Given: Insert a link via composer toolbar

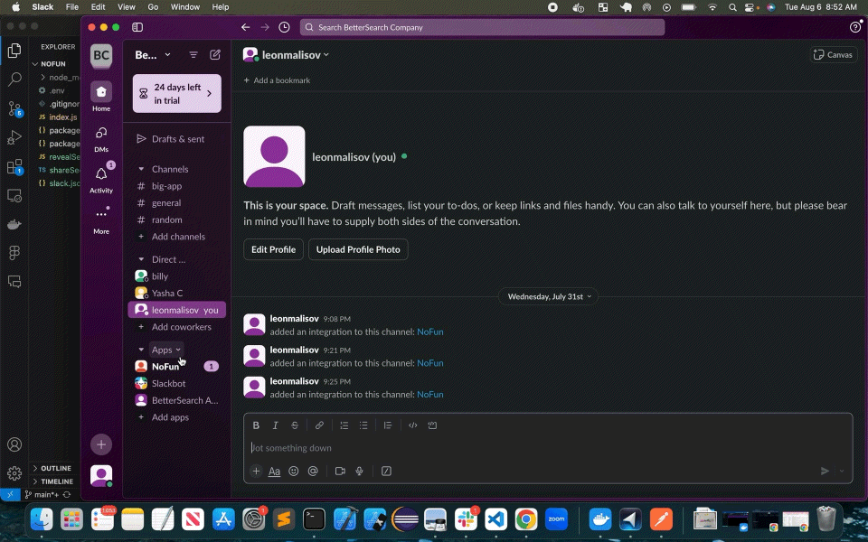Looking at the screenshot, I should pos(319,425).
